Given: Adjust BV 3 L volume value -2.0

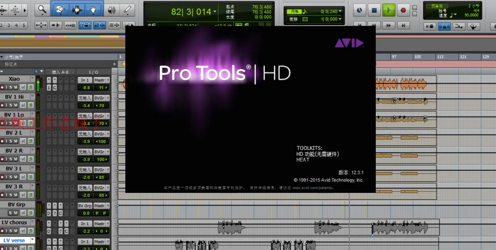Looking at the screenshot, I should click(86, 177).
